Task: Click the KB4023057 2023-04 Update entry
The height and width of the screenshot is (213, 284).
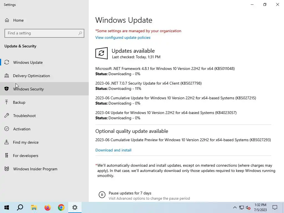Action: click(166, 113)
